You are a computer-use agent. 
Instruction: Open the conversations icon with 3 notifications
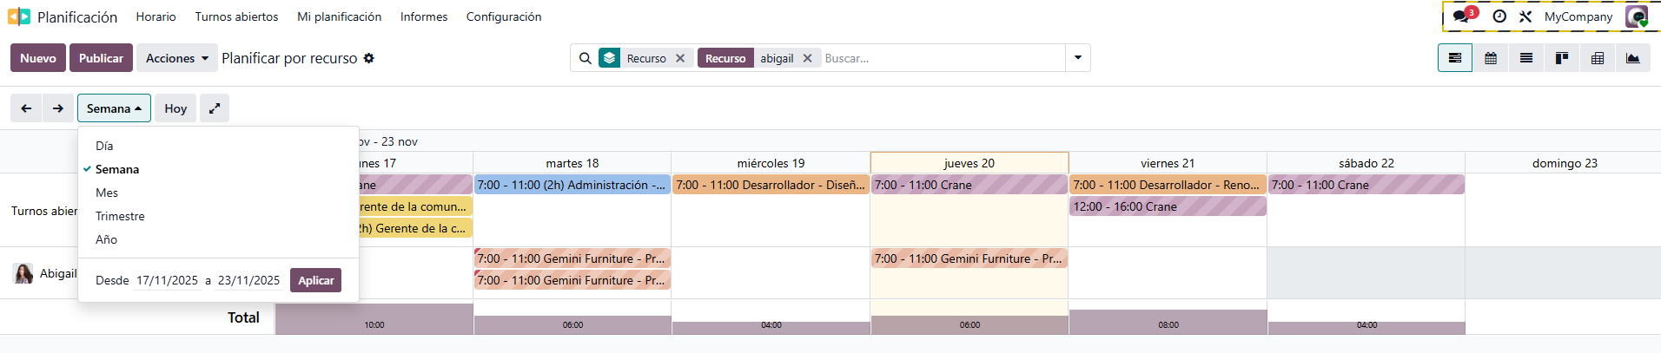click(1464, 16)
